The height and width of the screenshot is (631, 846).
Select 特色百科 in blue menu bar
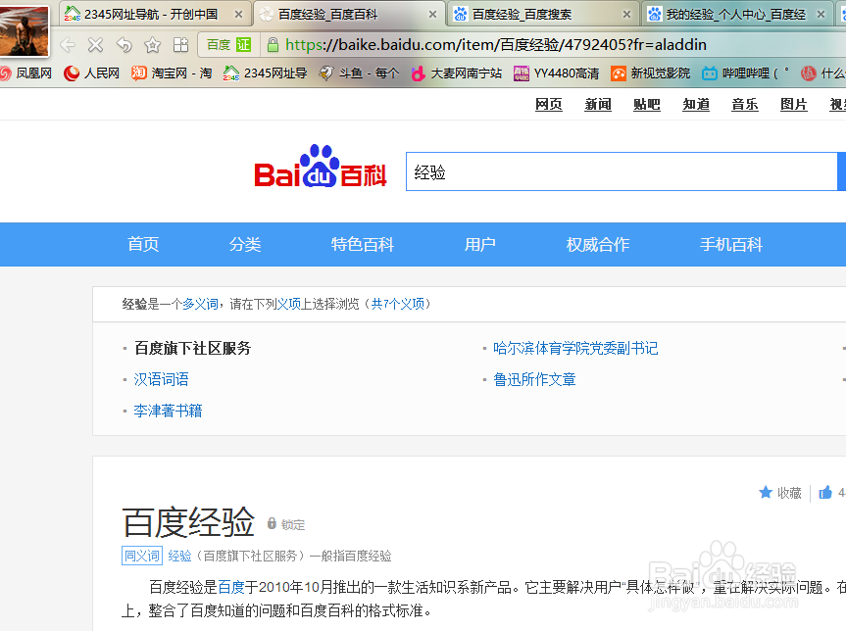[363, 244]
